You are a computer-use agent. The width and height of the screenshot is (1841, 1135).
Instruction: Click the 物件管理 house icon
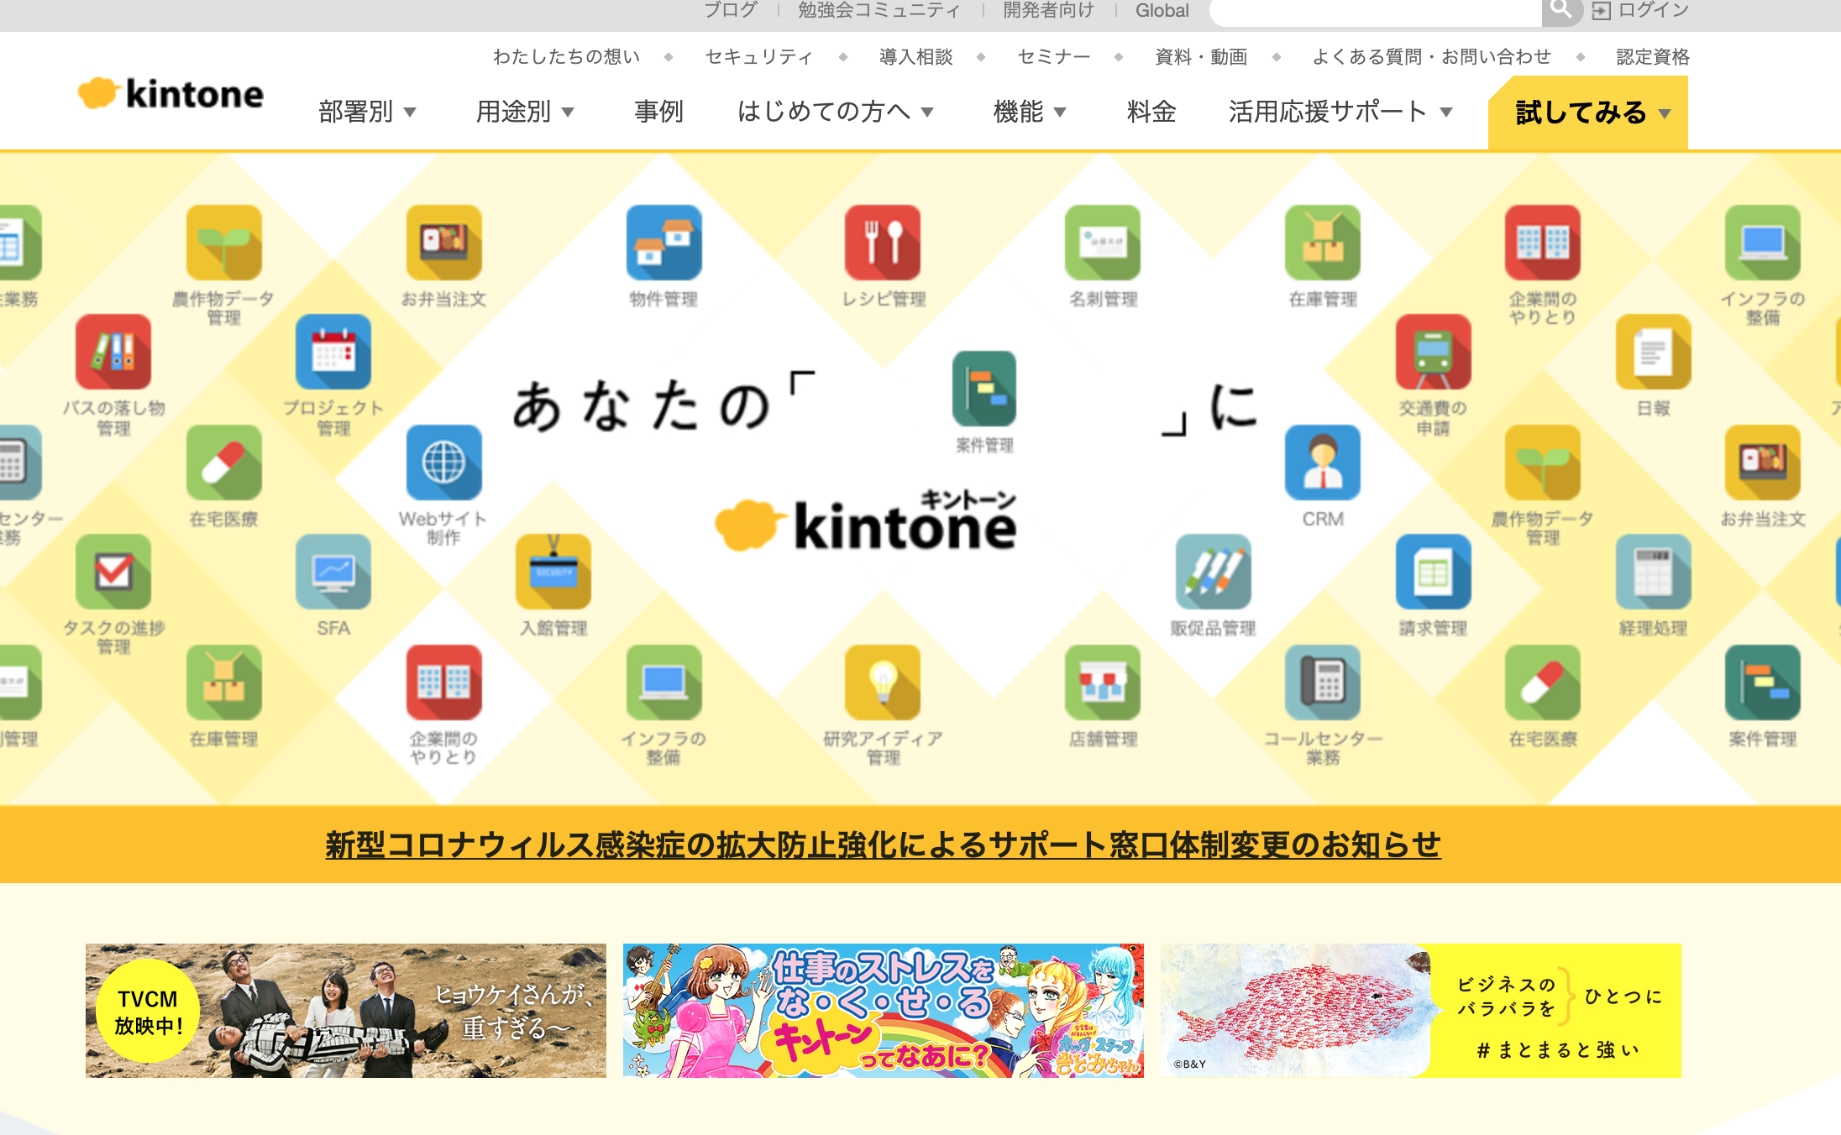(x=664, y=243)
